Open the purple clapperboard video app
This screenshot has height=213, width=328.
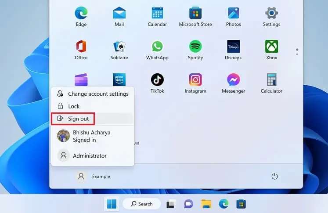click(x=81, y=80)
